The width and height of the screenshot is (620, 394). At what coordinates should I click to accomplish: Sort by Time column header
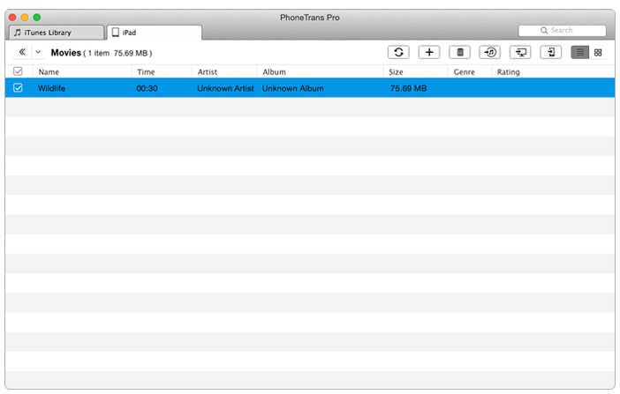point(146,72)
